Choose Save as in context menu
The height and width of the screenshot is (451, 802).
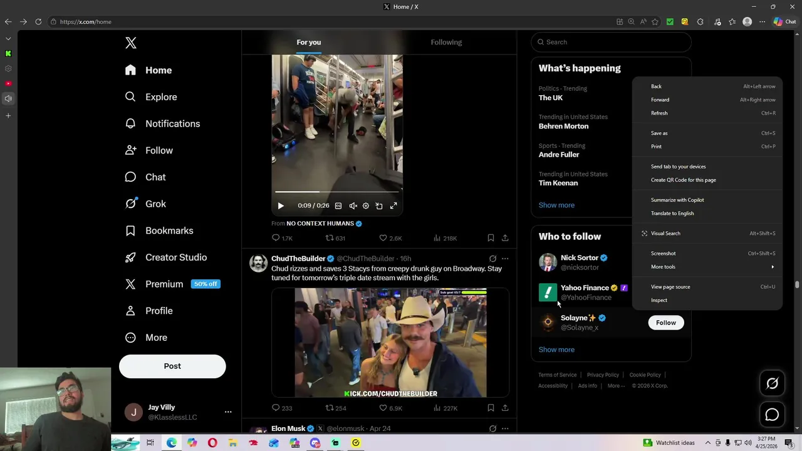coord(707,133)
